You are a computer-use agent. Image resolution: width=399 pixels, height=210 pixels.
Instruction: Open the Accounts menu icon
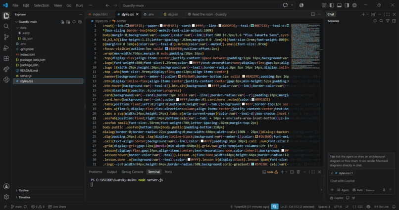(x=6, y=186)
